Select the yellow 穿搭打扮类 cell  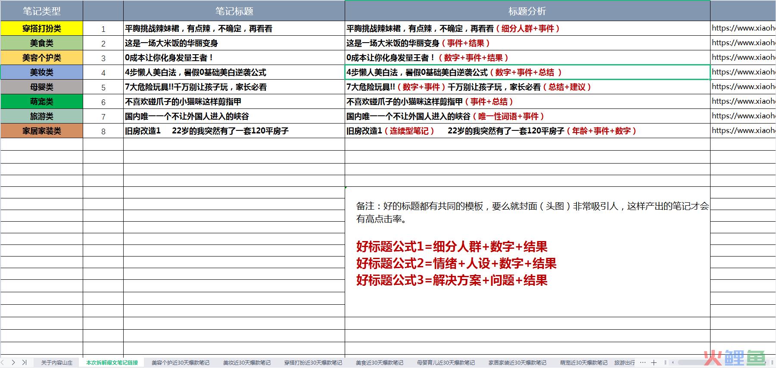tap(42, 28)
